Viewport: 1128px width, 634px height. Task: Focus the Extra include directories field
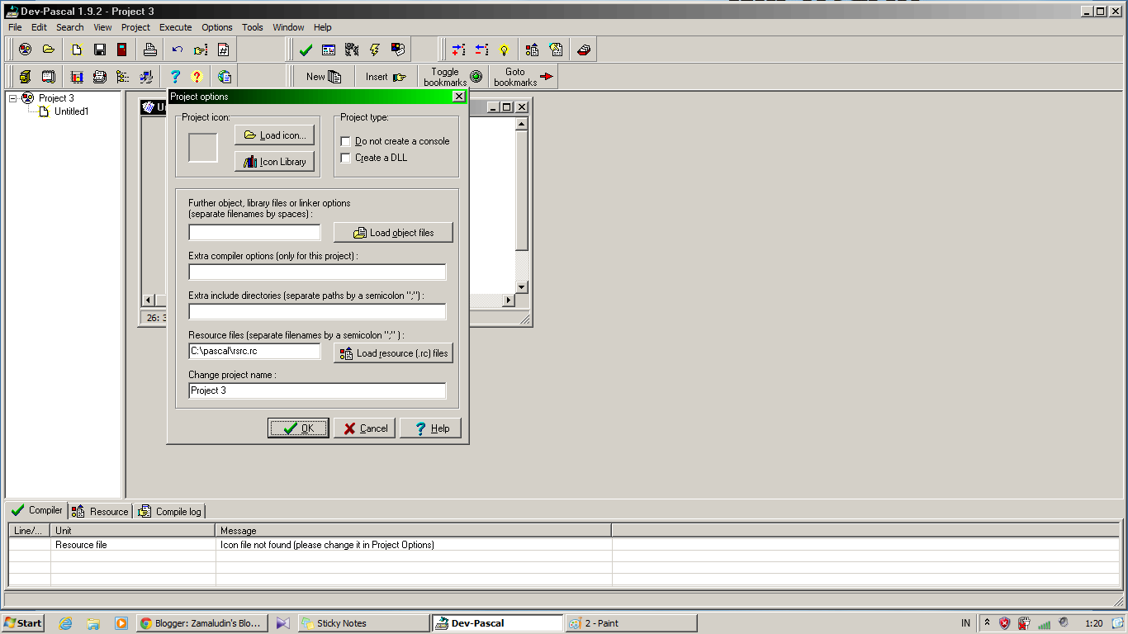click(317, 312)
